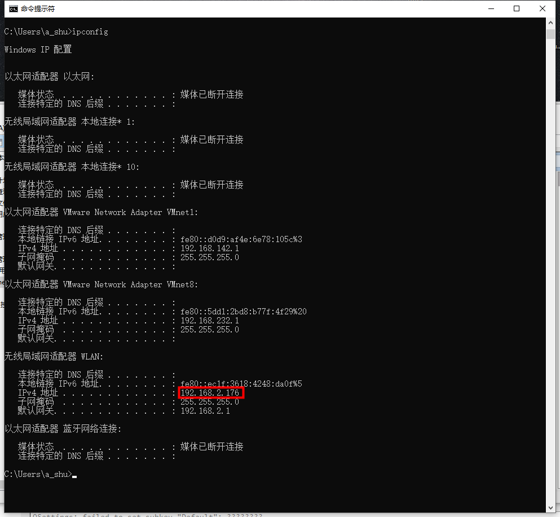
Task: Click the Windows IP 配置 heading
Action: (38, 49)
